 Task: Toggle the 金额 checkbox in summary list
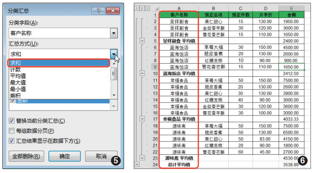(13, 101)
